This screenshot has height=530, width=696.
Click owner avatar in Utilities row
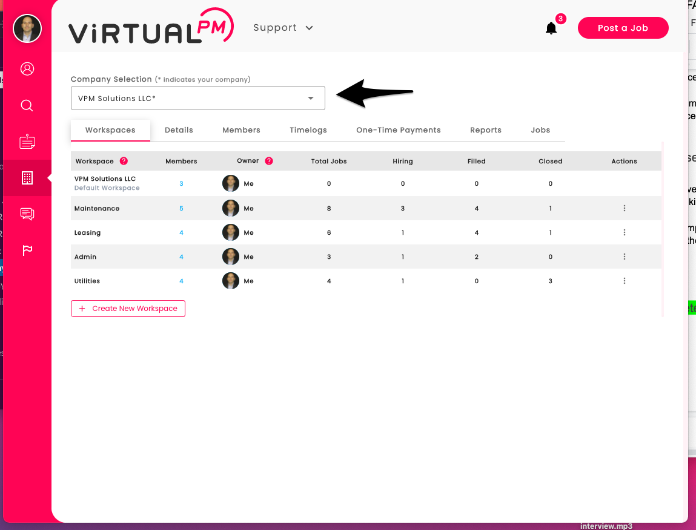231,281
